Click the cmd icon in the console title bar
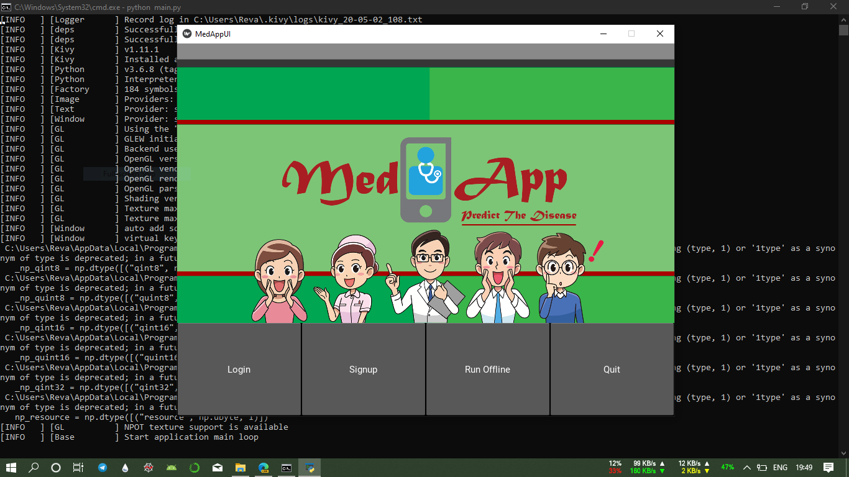The image size is (849, 477). [6, 6]
